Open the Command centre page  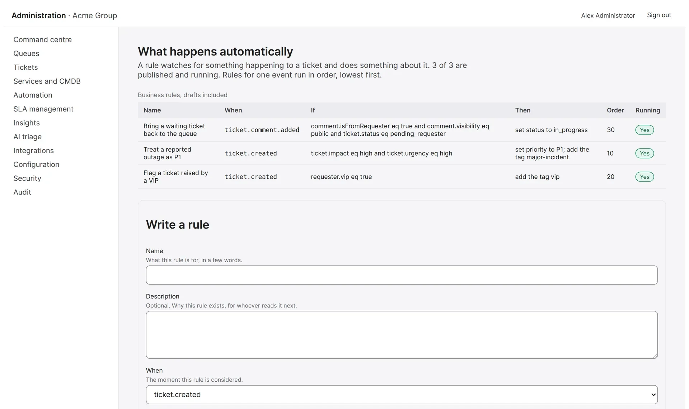click(42, 39)
